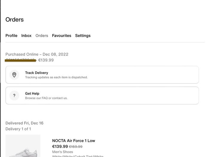
Task: Click the Track Delivery heading text
Action: tap(37, 73)
